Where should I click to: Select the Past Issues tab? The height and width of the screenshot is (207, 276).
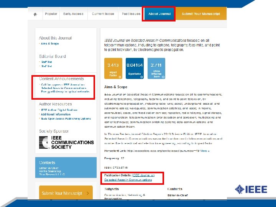(x=131, y=14)
